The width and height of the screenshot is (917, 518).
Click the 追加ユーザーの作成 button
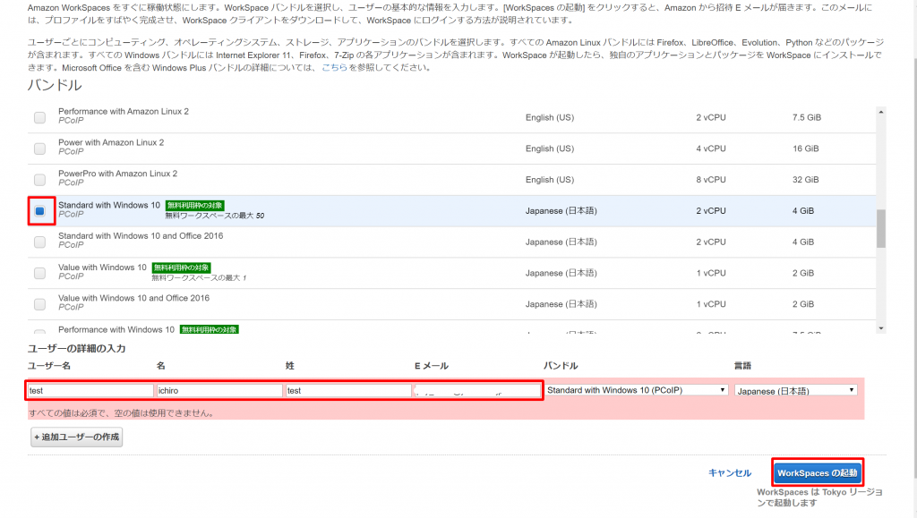pyautogui.click(x=77, y=437)
